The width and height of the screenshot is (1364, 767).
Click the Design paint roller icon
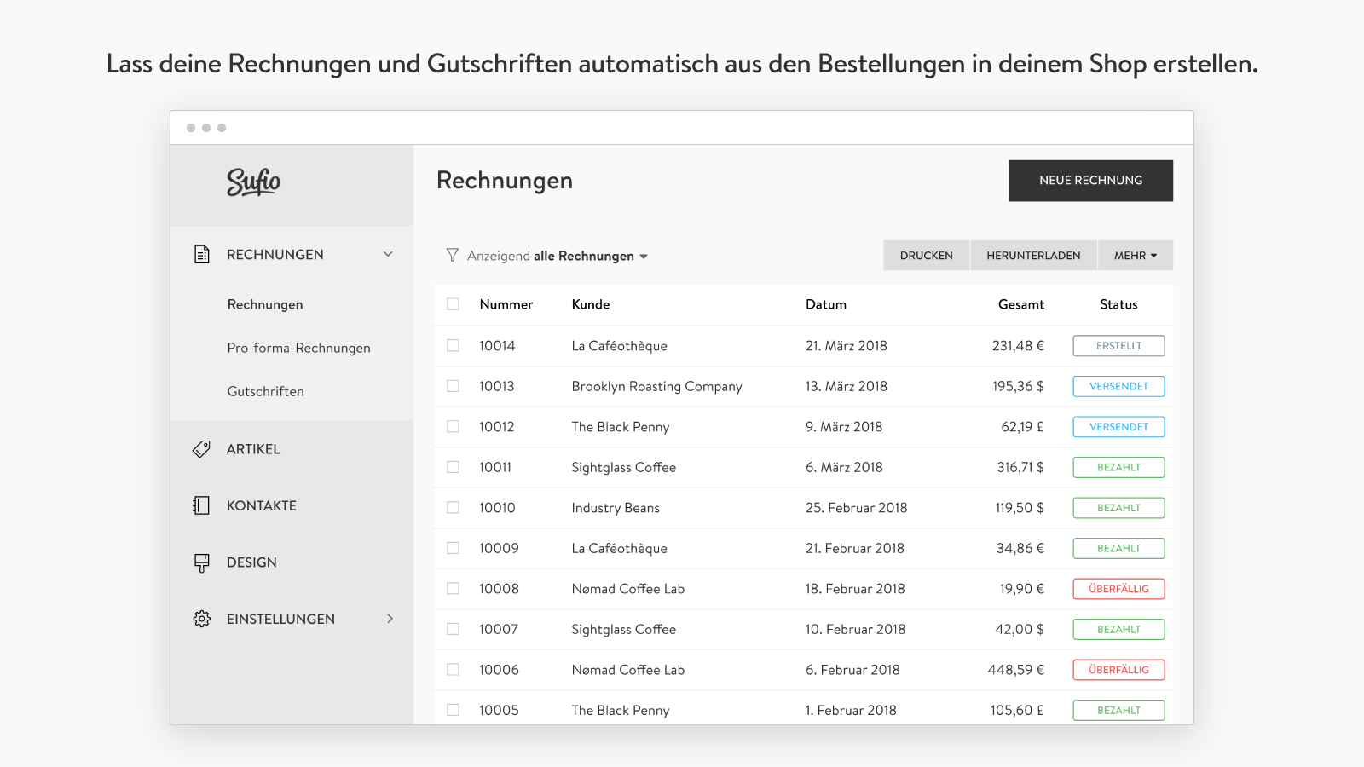click(x=202, y=562)
